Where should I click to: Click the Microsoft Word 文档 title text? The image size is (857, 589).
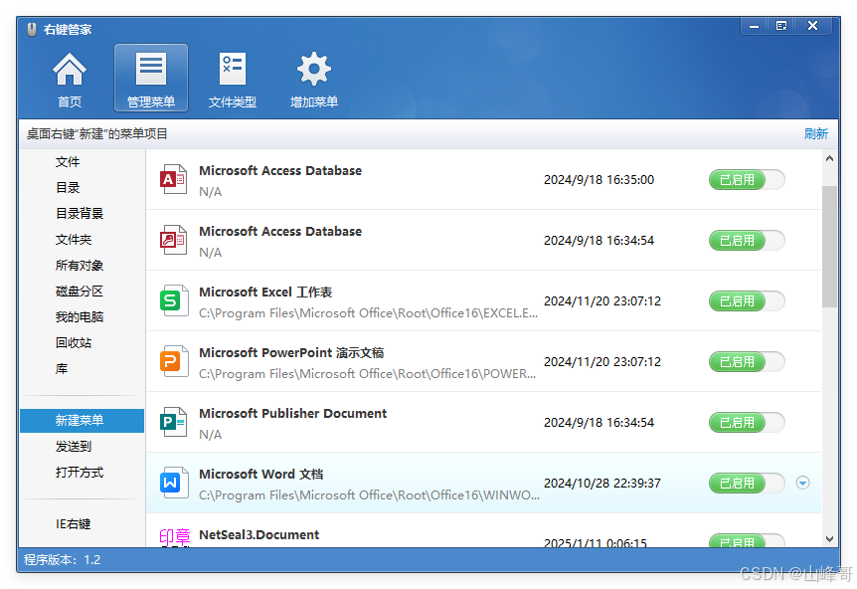261,475
